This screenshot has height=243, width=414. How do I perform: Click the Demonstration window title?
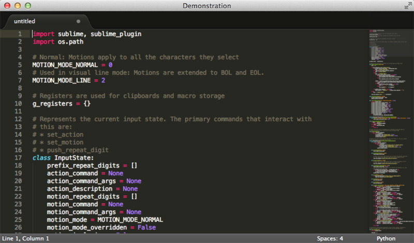pyautogui.click(x=206, y=6)
